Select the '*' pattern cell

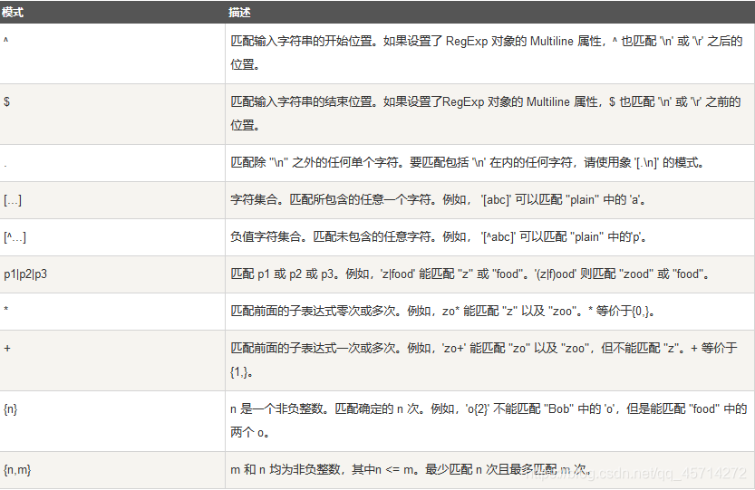(x=112, y=312)
